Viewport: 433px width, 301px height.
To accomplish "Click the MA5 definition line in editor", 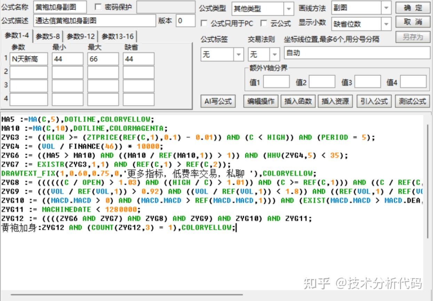I will (77, 119).
